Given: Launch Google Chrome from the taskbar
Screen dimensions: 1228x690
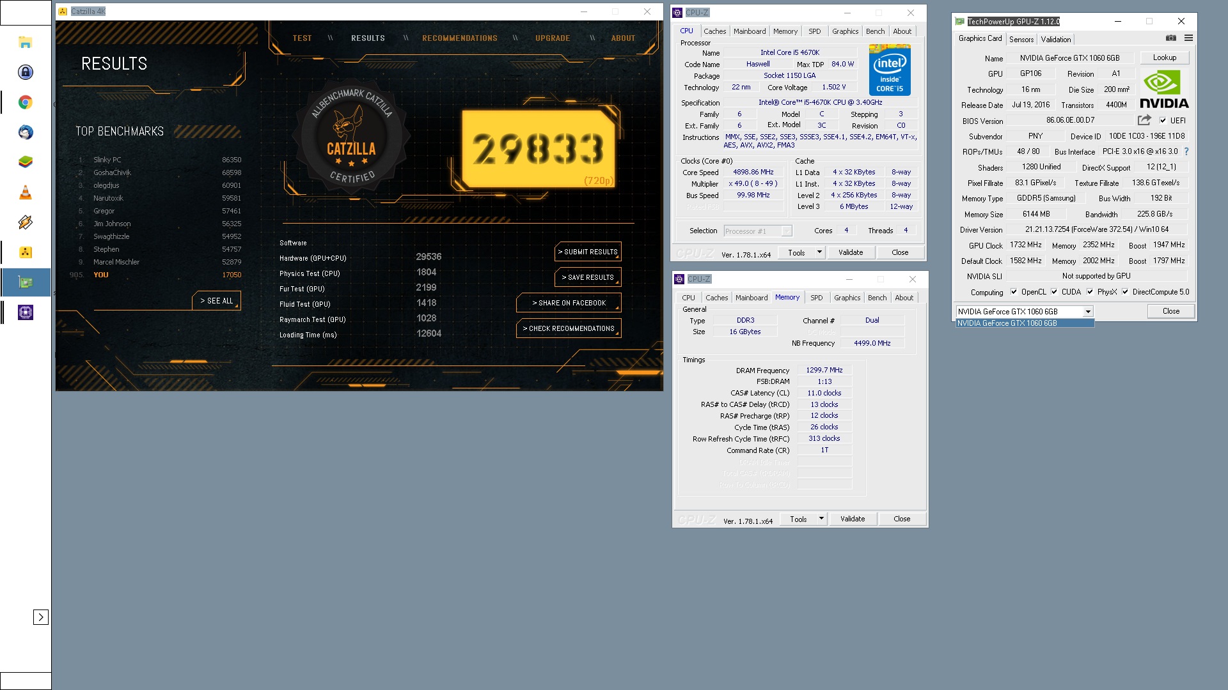Looking at the screenshot, I should click(26, 102).
